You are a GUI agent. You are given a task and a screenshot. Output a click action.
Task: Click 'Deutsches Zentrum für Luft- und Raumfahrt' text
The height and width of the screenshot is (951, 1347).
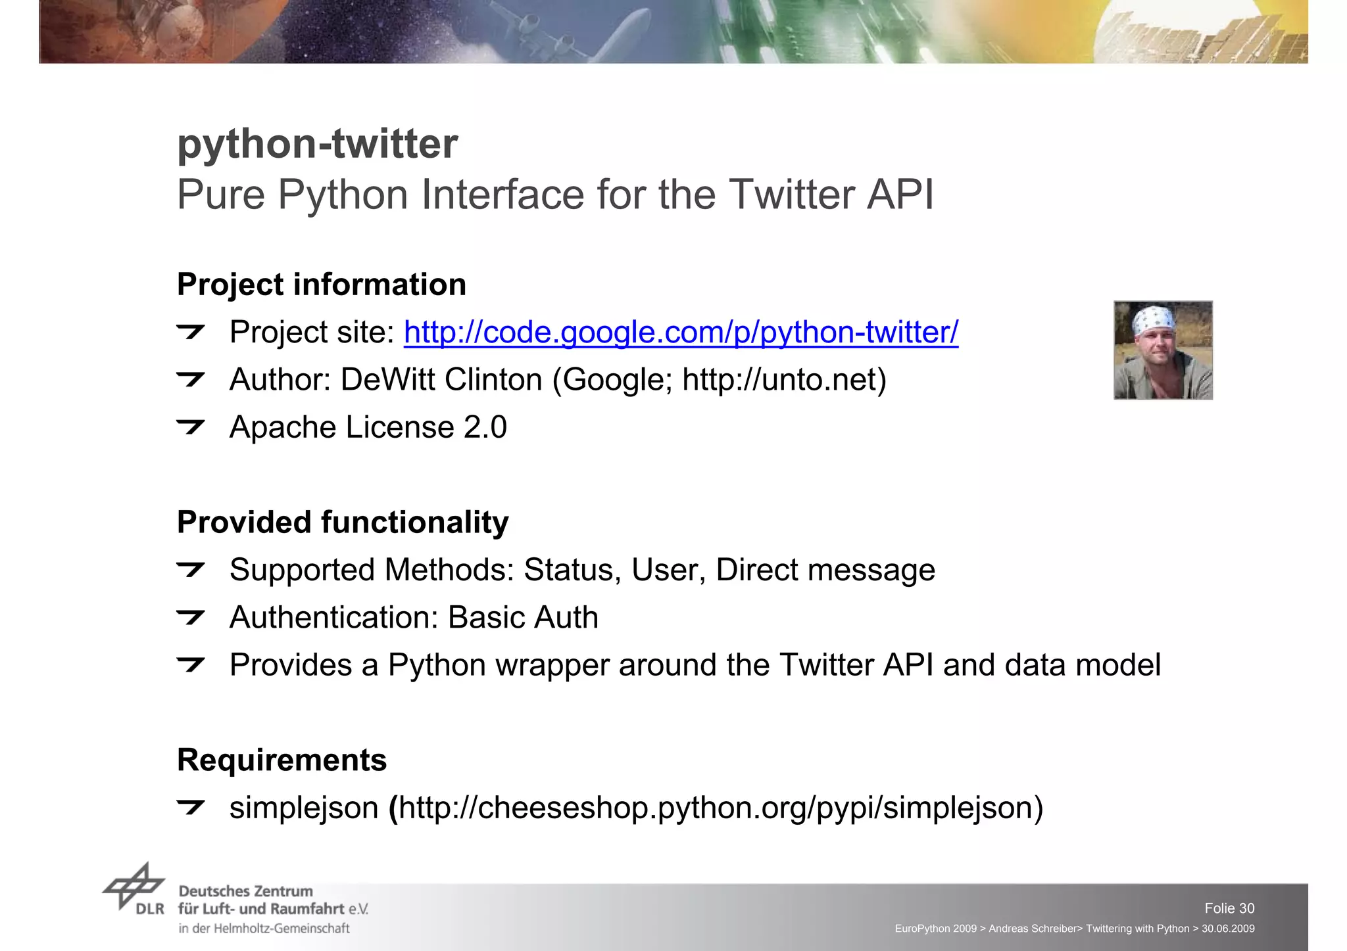(273, 900)
